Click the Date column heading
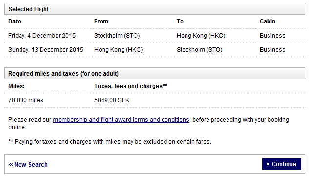 point(15,22)
